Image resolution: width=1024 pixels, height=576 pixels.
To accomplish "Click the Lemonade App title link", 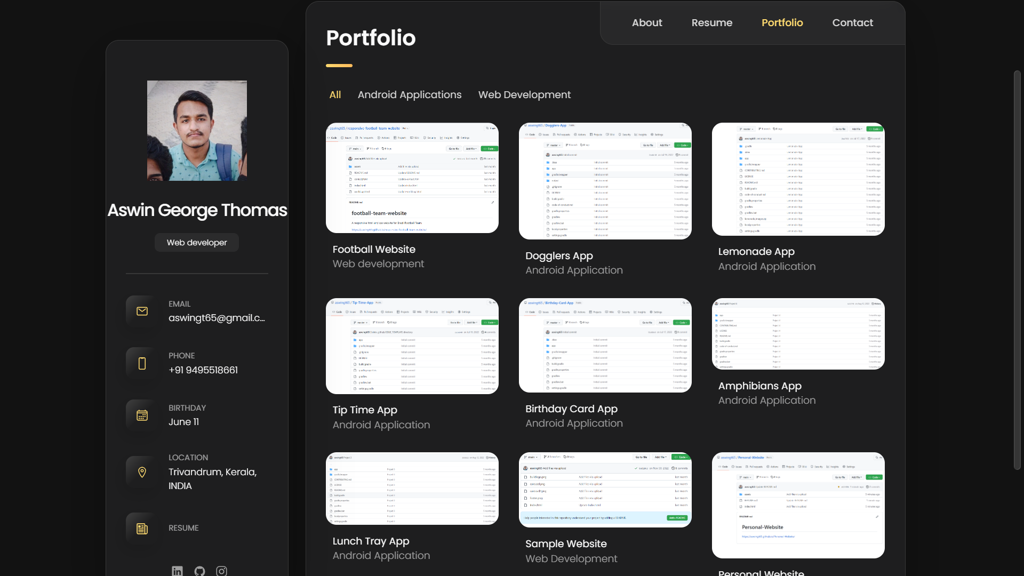I will [x=756, y=251].
